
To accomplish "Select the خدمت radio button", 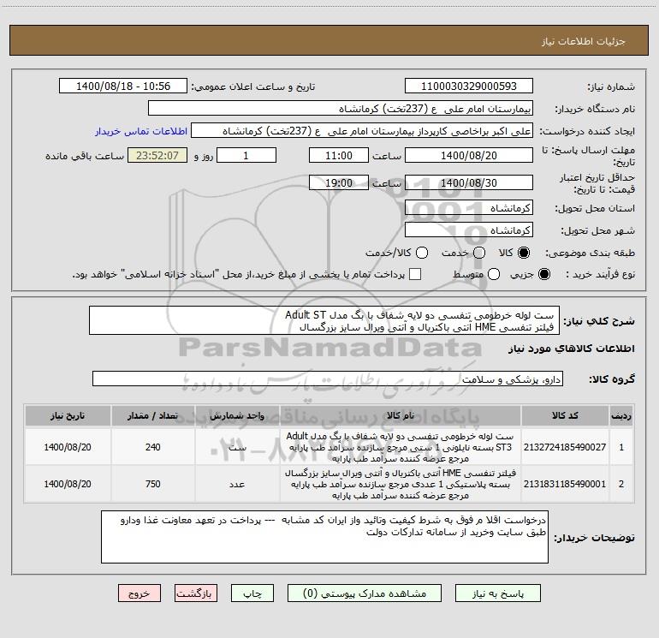I will pyautogui.click(x=479, y=253).
